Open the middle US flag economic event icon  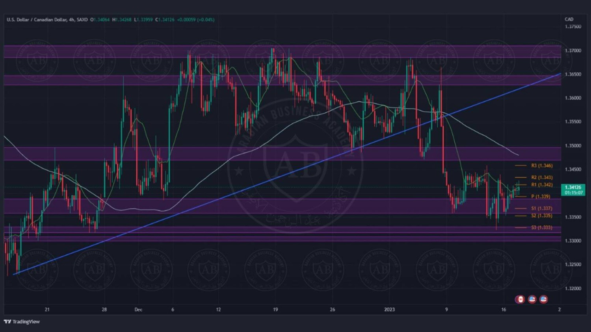point(532,299)
